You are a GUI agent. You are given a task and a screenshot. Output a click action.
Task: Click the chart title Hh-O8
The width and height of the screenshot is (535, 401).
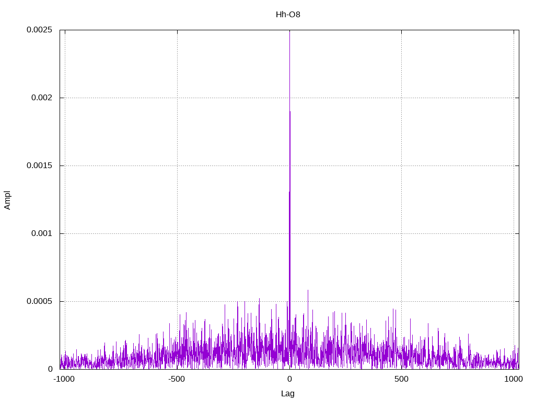point(288,15)
